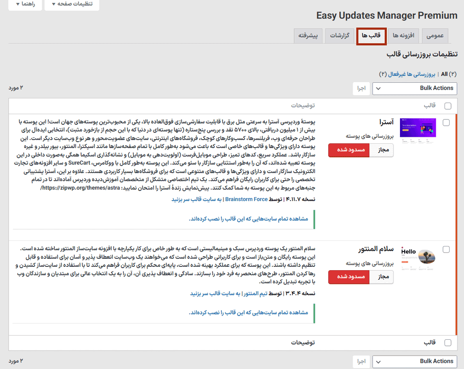Filter by بروزرسانی ها غیرفعال

[411, 74]
